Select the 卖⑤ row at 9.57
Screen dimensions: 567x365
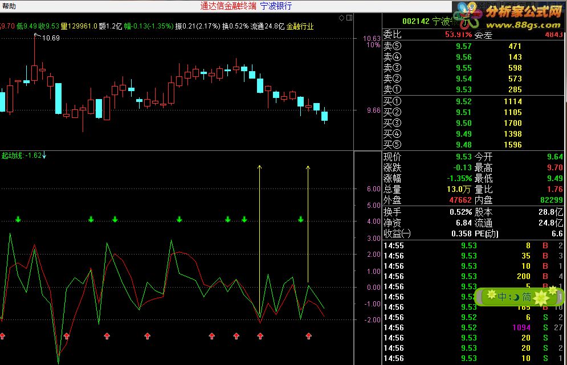[473, 46]
